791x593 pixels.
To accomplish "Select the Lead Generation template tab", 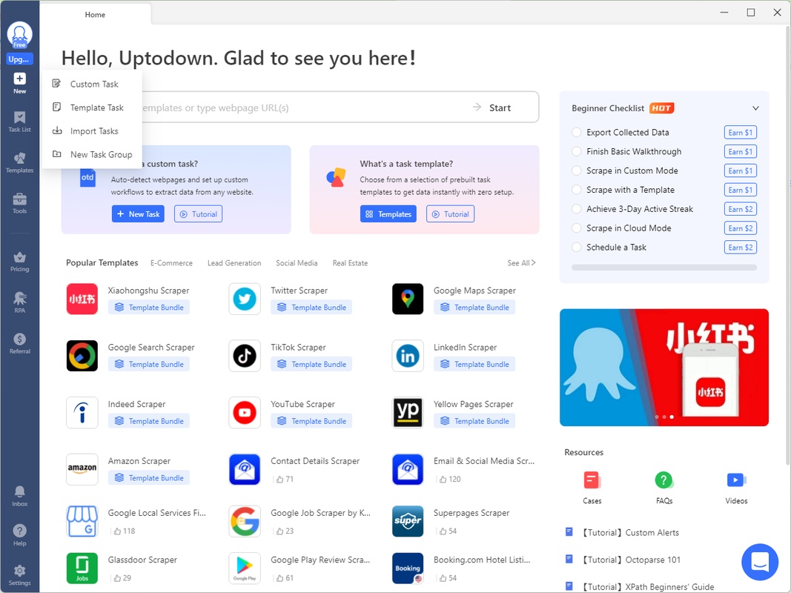I will pos(234,262).
